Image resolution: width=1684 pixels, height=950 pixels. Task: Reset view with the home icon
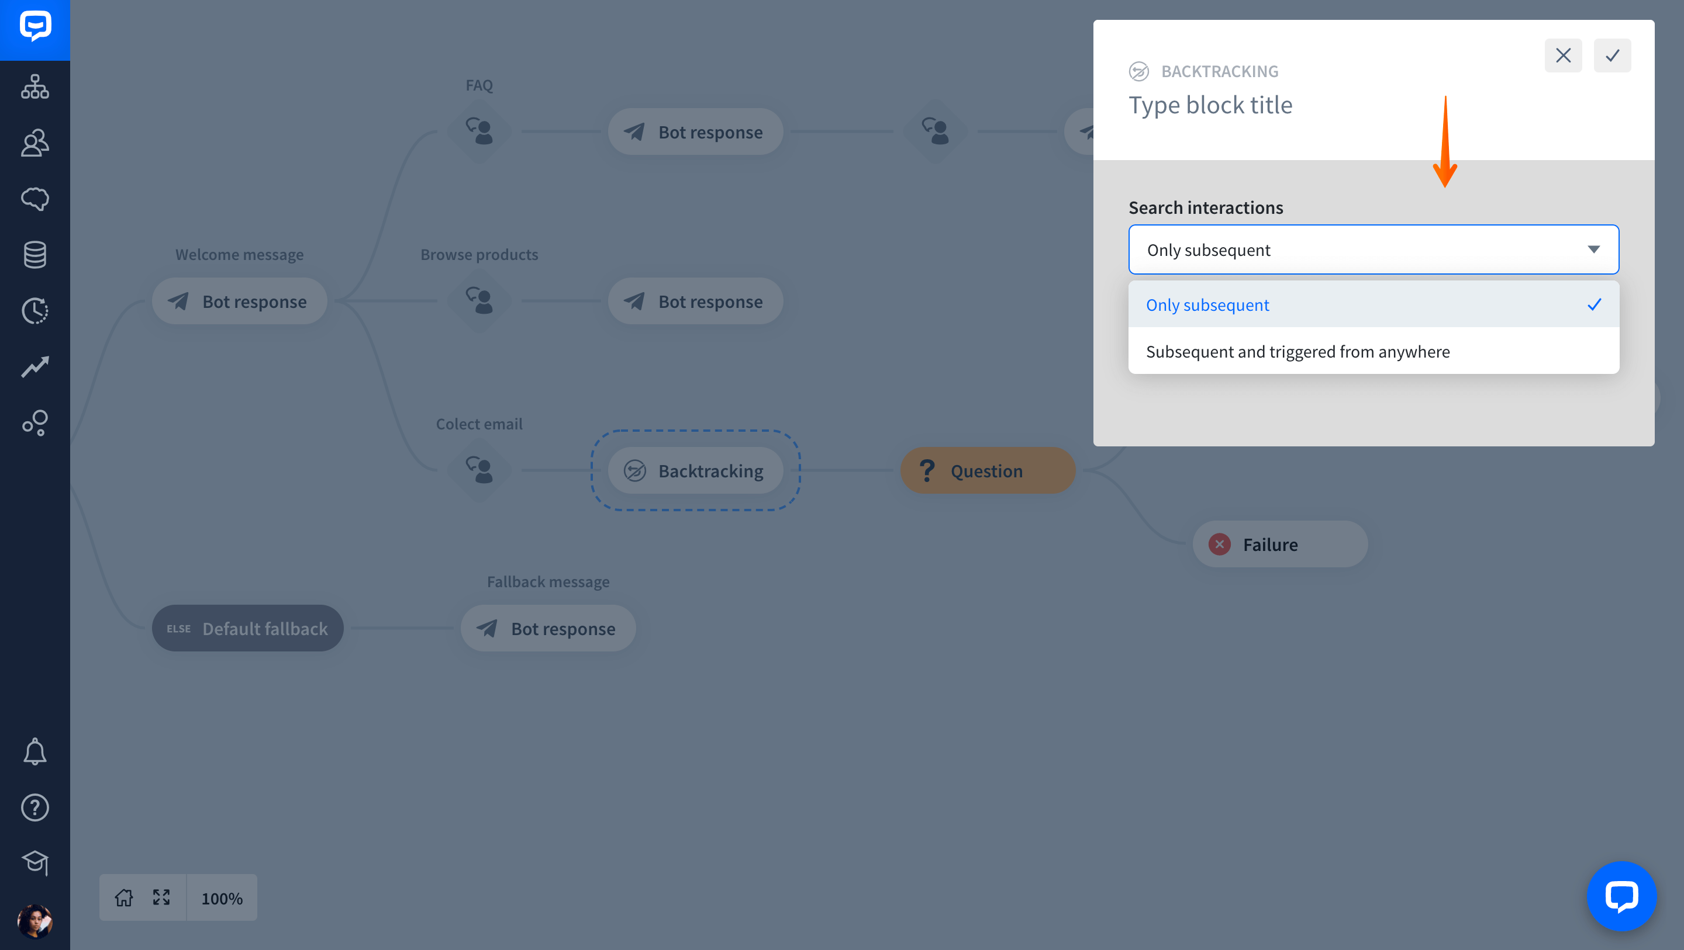point(123,898)
